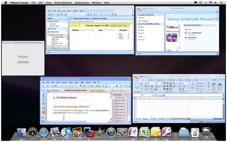Click the OneNote icon in the Dock
This screenshot has height=142, width=227.
(133, 132)
